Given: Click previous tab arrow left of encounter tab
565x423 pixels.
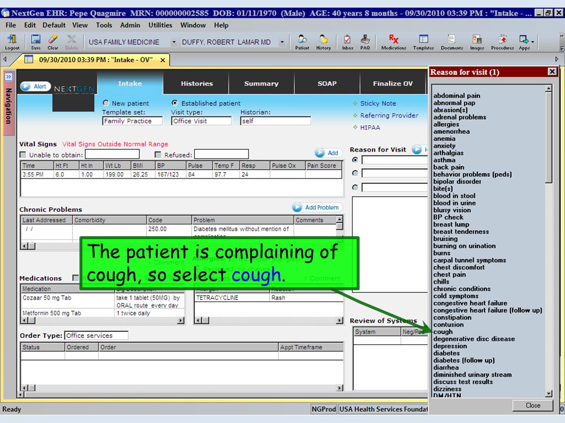Looking at the screenshot, I should coord(5,59).
